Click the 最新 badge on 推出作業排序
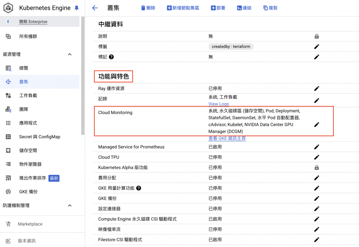Viewport: 359px width, 247px height. tap(54, 178)
